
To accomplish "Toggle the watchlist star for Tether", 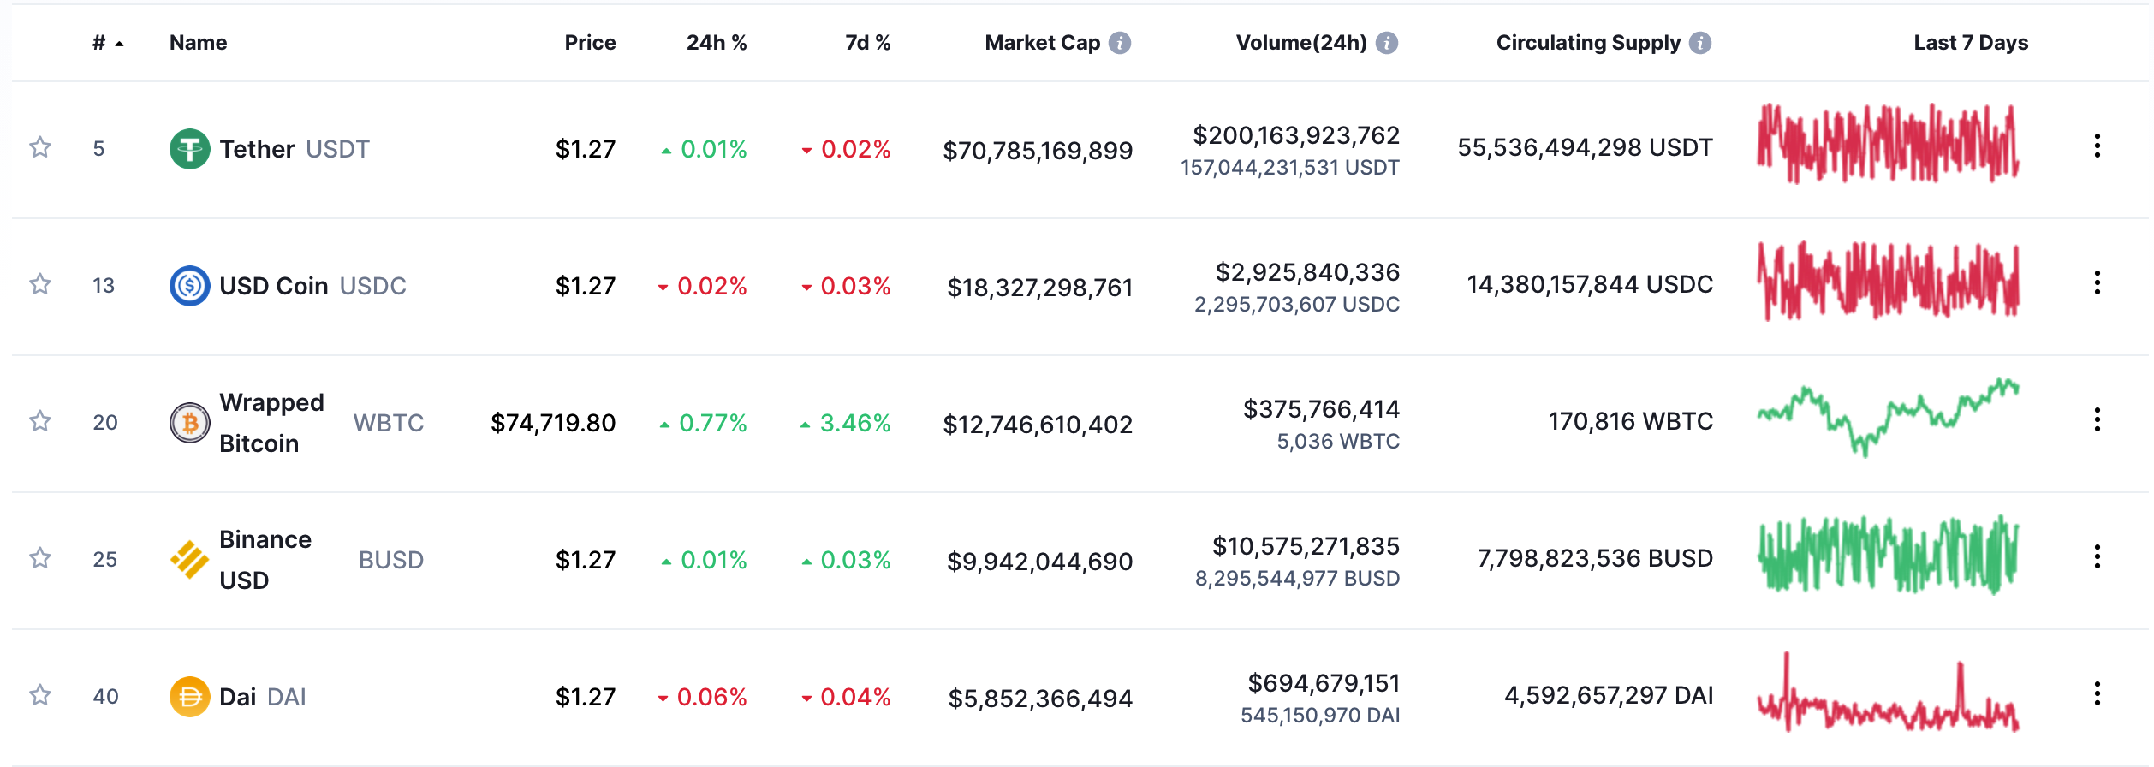I will [40, 147].
